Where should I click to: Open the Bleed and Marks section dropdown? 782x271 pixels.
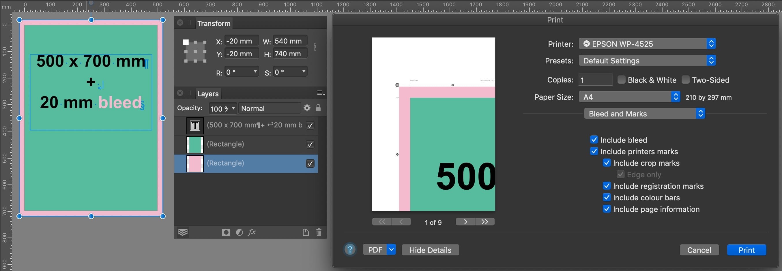[x=644, y=114]
